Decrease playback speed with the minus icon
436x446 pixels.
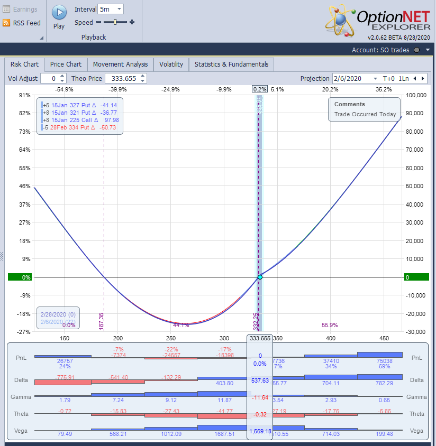click(x=98, y=22)
